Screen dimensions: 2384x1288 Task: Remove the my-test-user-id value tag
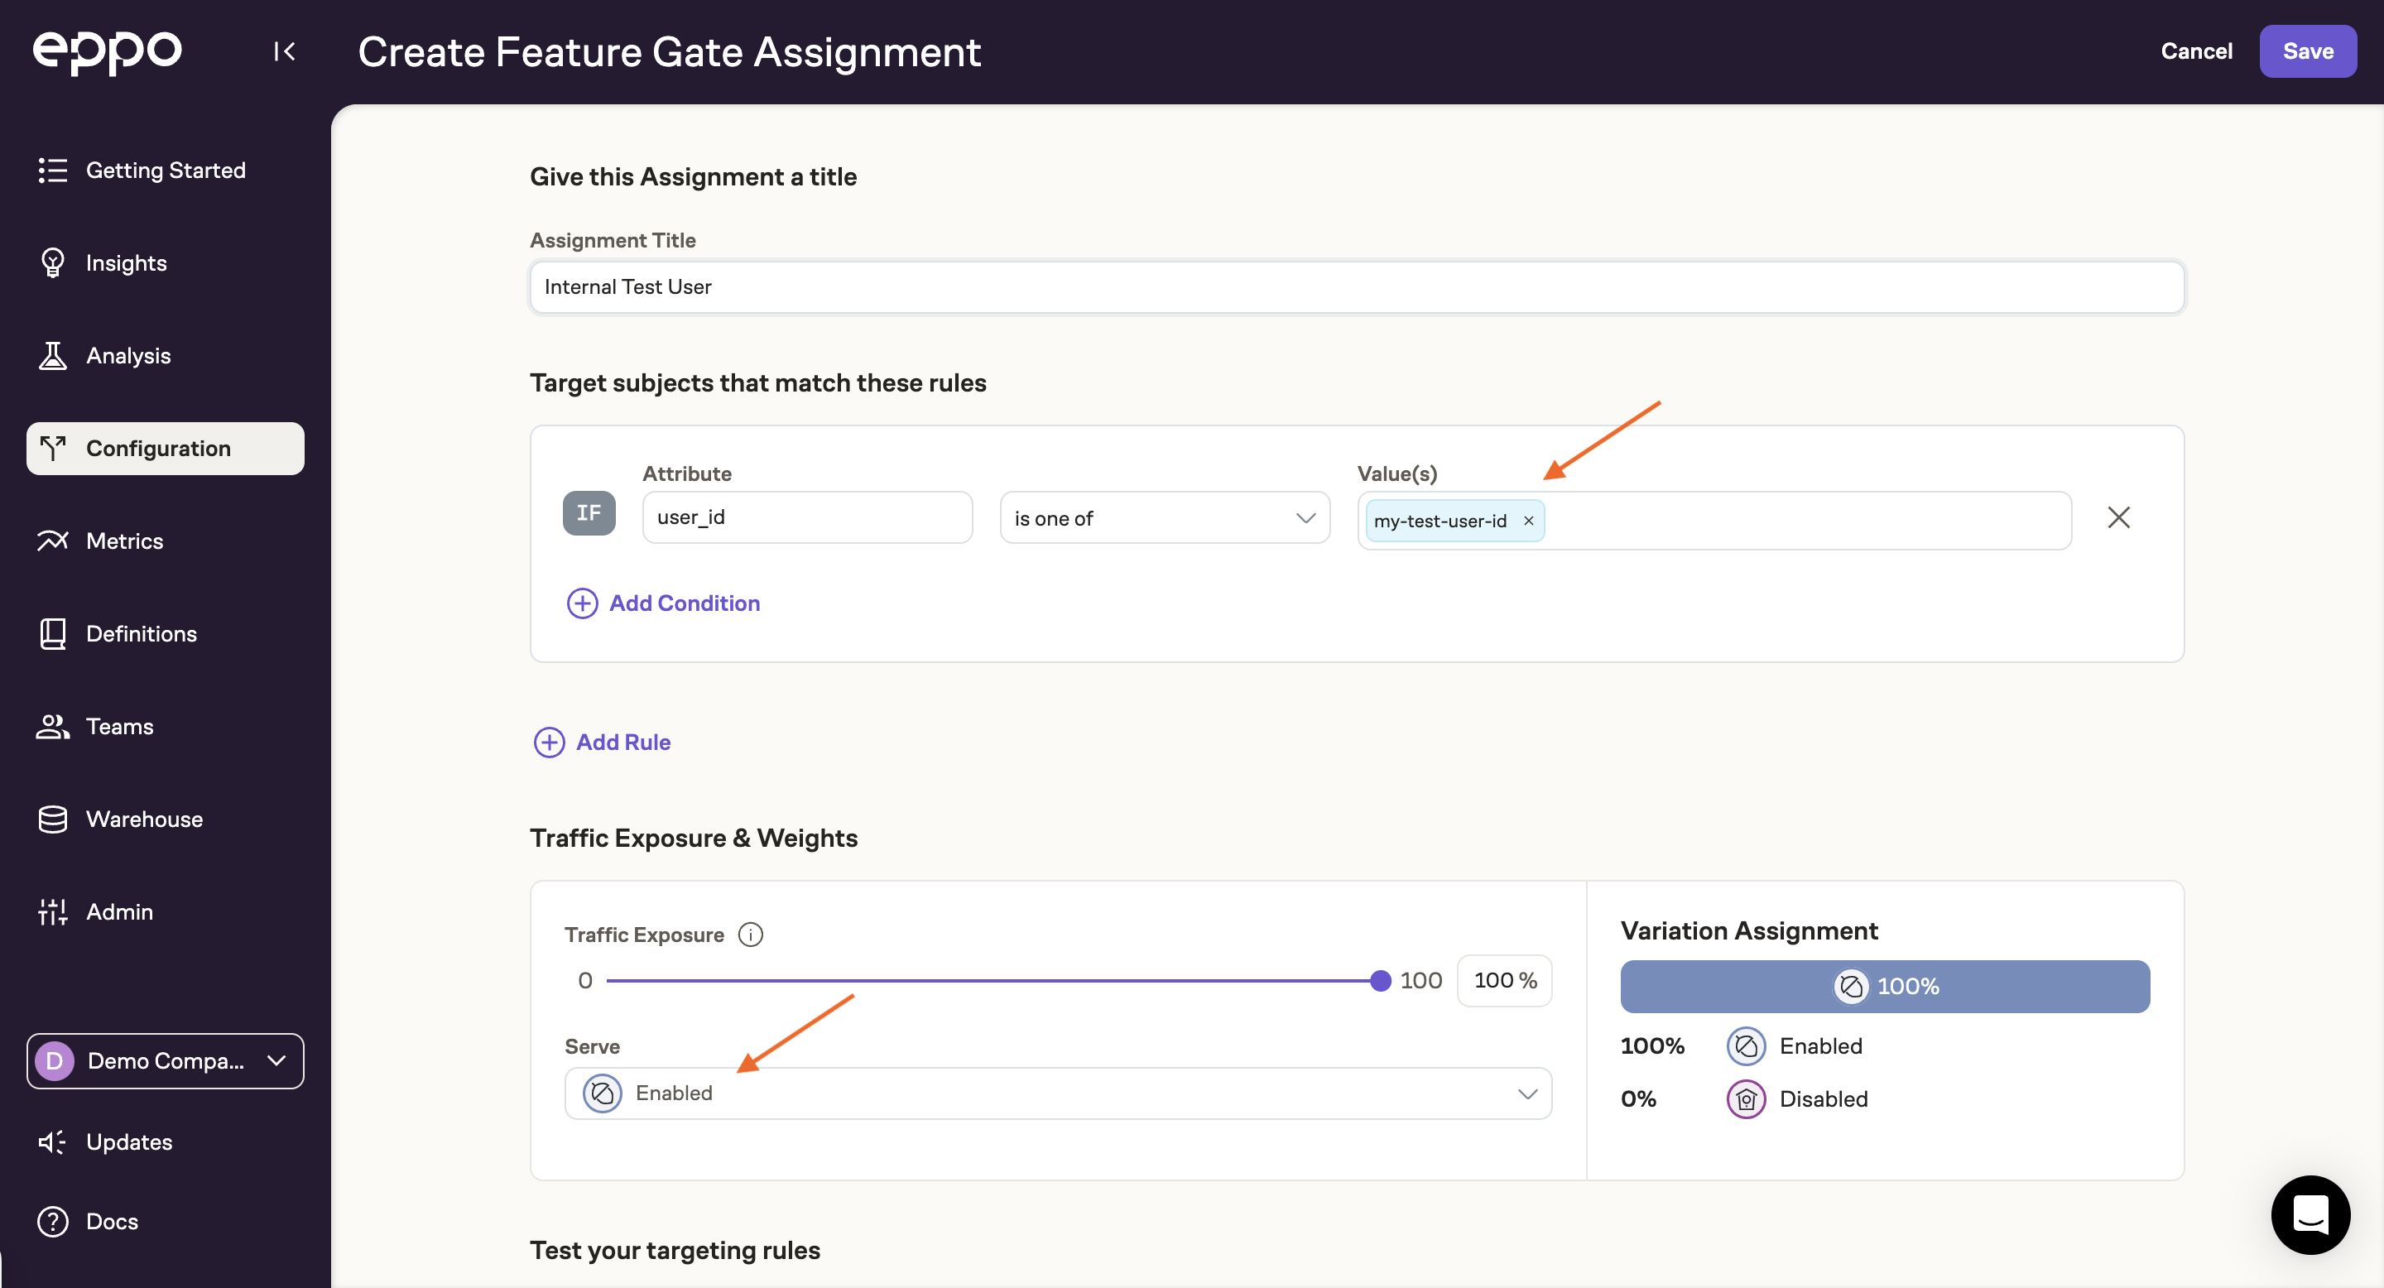click(x=1527, y=521)
